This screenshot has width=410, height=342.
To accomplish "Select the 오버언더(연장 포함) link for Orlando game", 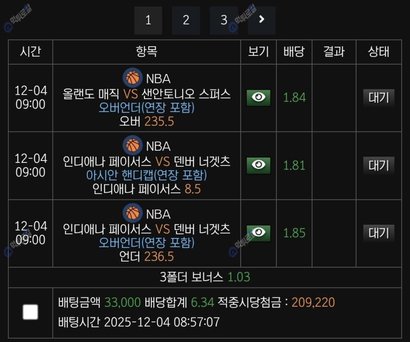I will (147, 107).
